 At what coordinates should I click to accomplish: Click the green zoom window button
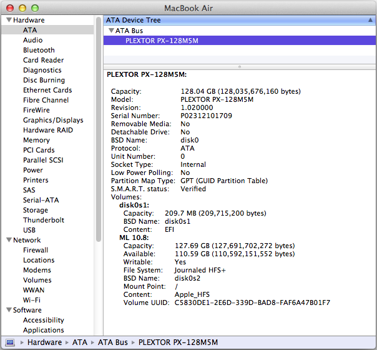pyautogui.click(x=36, y=7)
